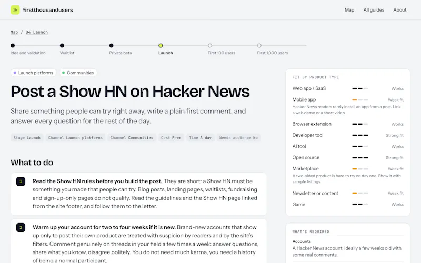The width and height of the screenshot is (421, 263).
Task: Click the Warm up your account text
Action: pos(104,227)
